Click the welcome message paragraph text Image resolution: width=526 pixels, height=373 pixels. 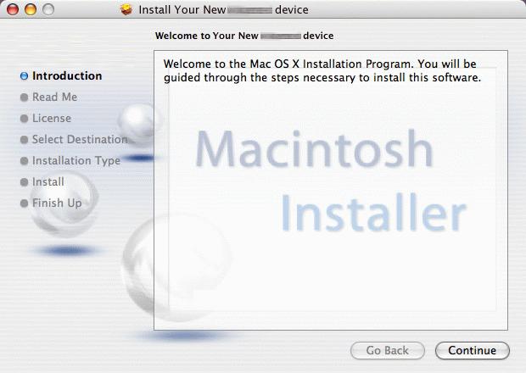[x=322, y=70]
